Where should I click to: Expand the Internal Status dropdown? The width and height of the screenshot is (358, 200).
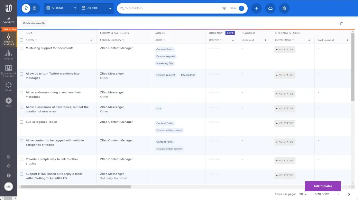(x=284, y=40)
